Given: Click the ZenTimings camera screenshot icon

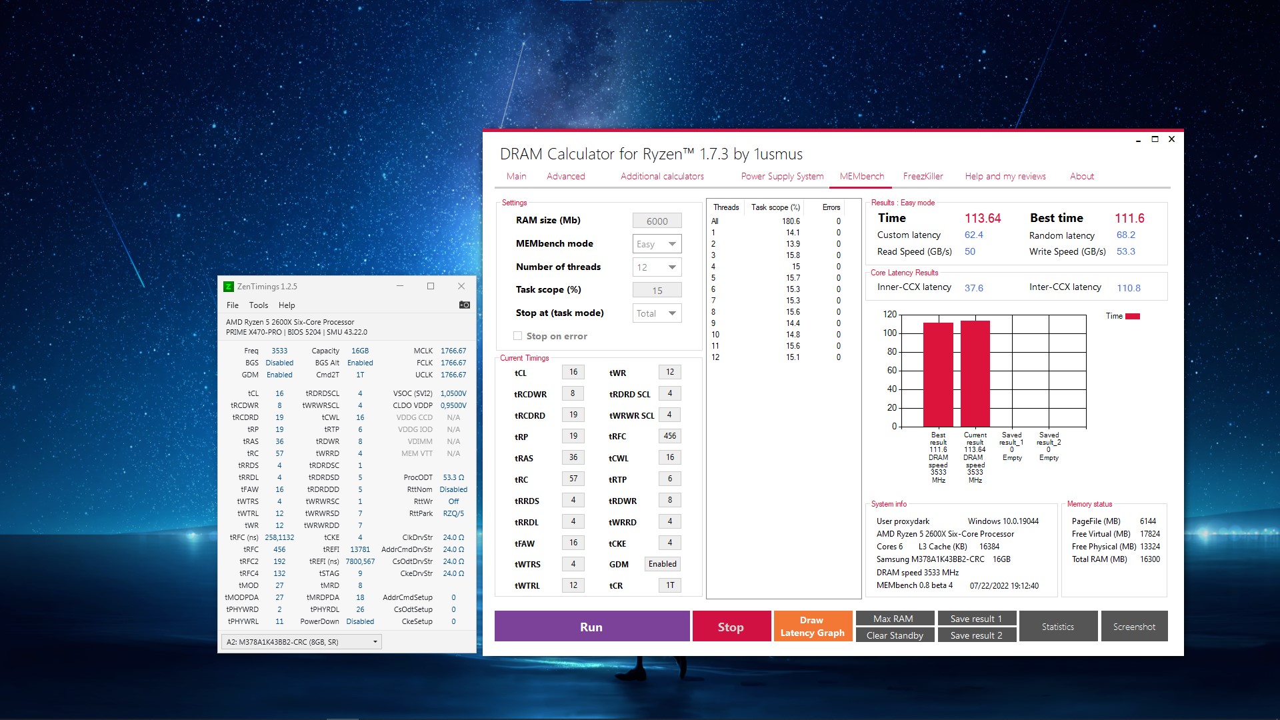Looking at the screenshot, I should click(465, 305).
